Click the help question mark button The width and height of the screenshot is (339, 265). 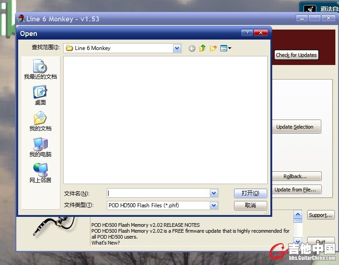[x=247, y=33]
